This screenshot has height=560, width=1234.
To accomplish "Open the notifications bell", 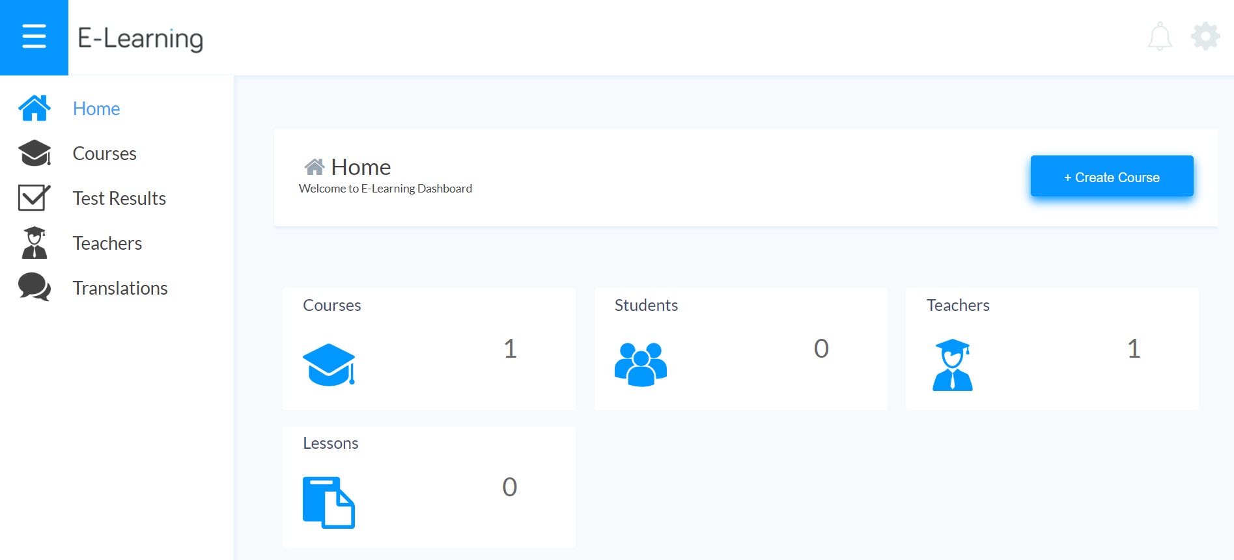I will 1160,36.
